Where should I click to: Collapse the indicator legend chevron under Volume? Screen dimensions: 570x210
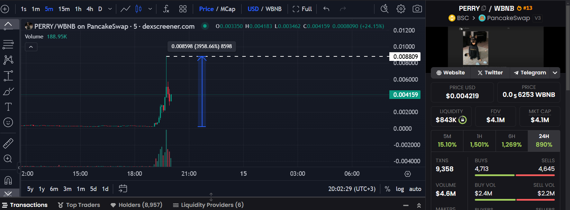pos(31,47)
